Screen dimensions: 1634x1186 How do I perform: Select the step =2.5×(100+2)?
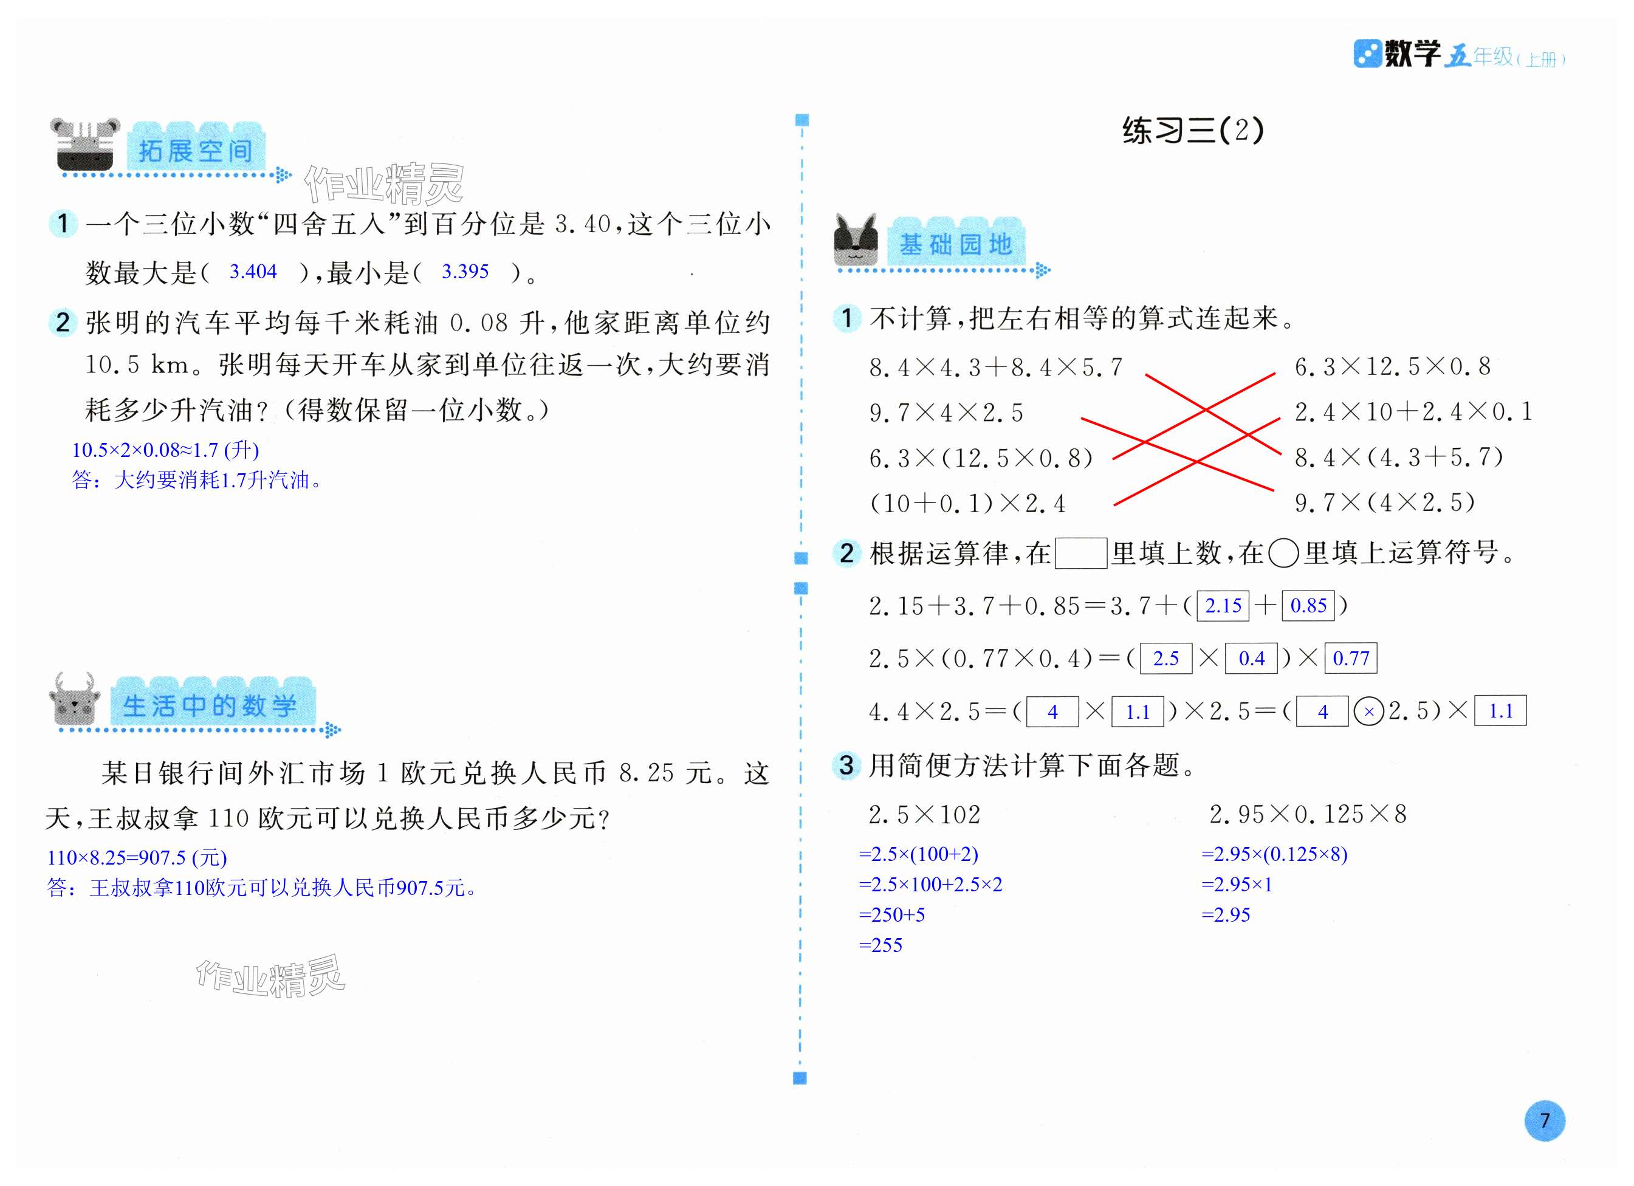pos(919,854)
